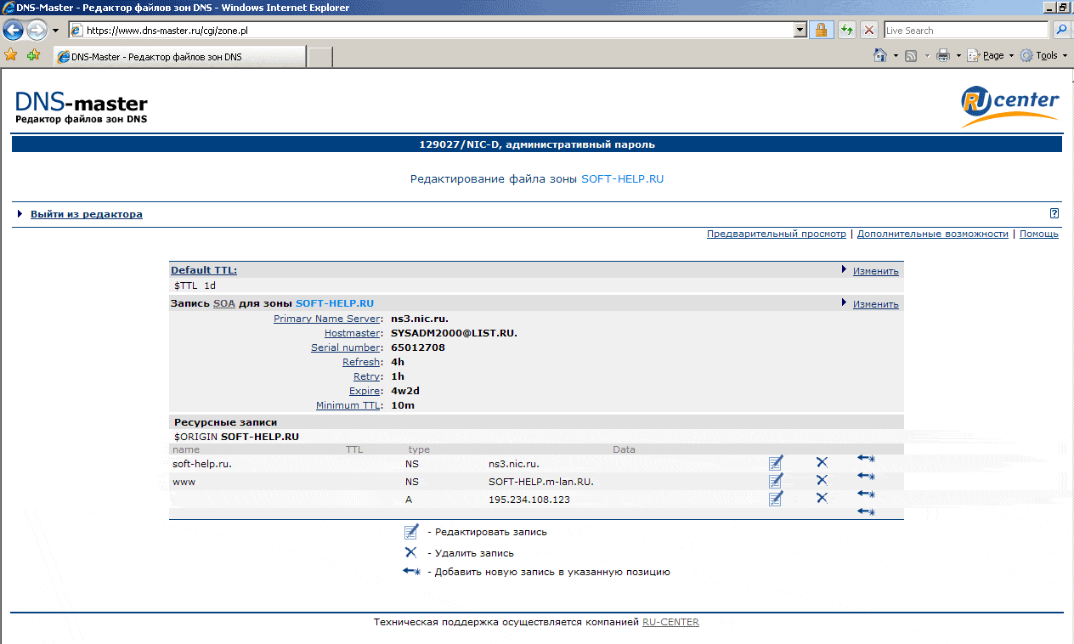Select the $TTL 1d value
Viewport: 1074px width, 644px height.
click(195, 286)
